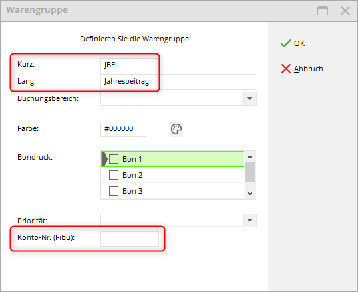Click the Farbe #000000 color field
358x292 pixels.
(x=123, y=129)
